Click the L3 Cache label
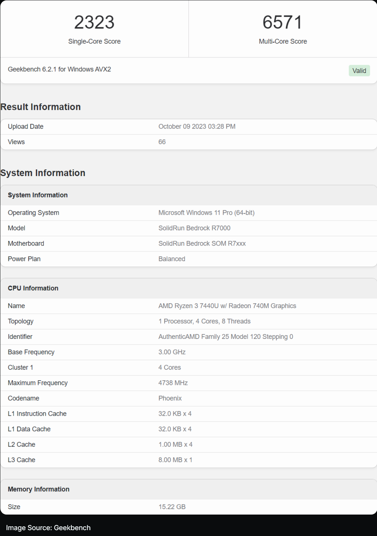 pos(21,460)
